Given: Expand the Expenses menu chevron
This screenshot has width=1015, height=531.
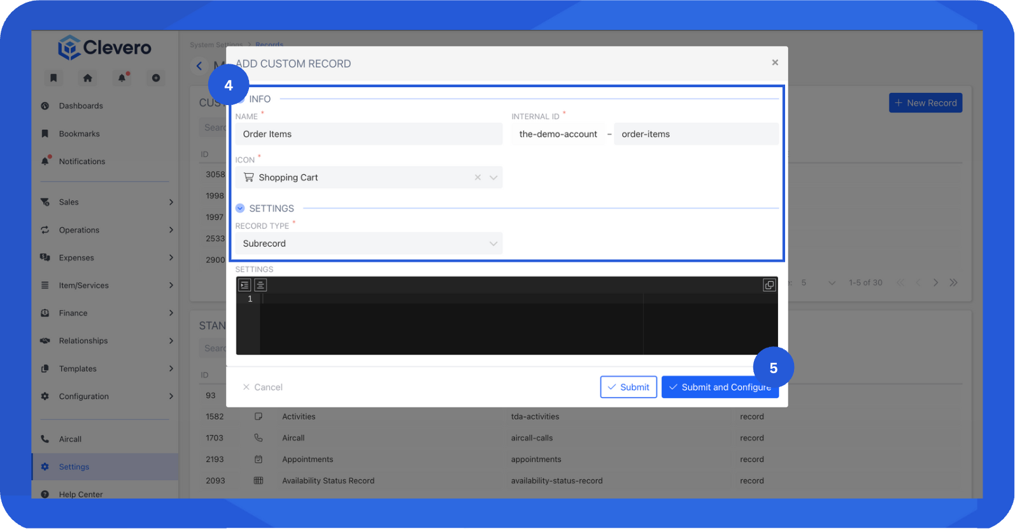Looking at the screenshot, I should pyautogui.click(x=171, y=257).
